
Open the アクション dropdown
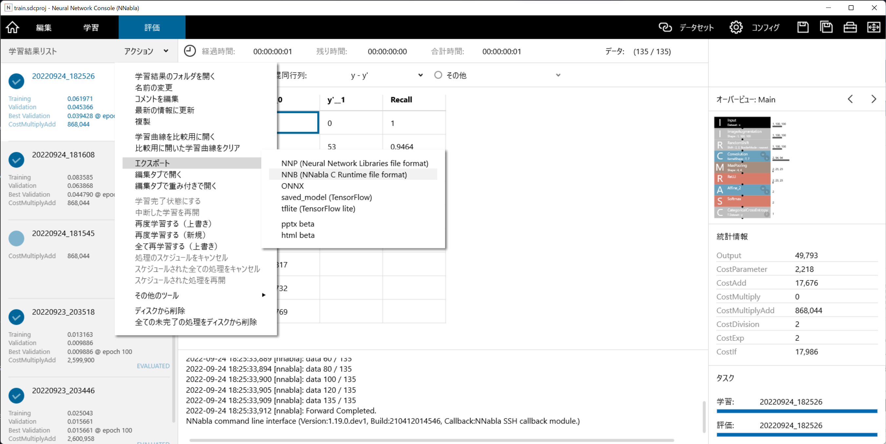tap(146, 51)
